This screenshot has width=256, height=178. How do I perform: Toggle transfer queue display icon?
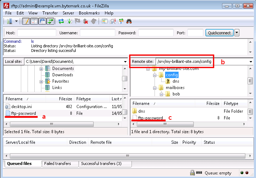tap(51, 21)
